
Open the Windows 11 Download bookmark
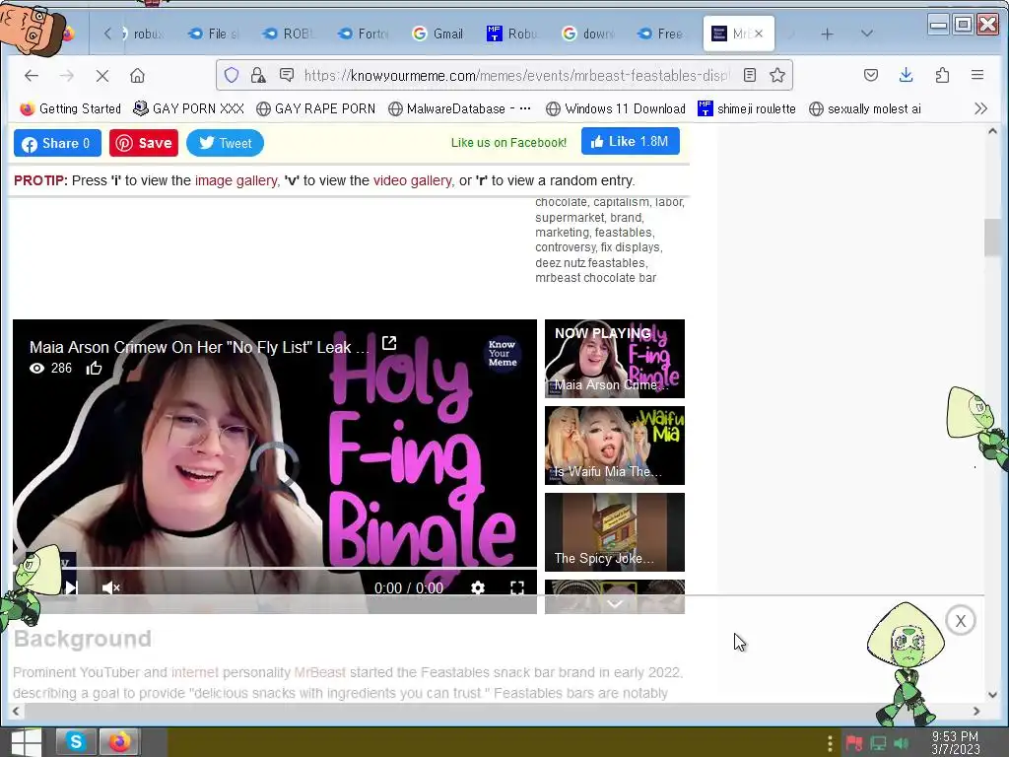click(616, 108)
